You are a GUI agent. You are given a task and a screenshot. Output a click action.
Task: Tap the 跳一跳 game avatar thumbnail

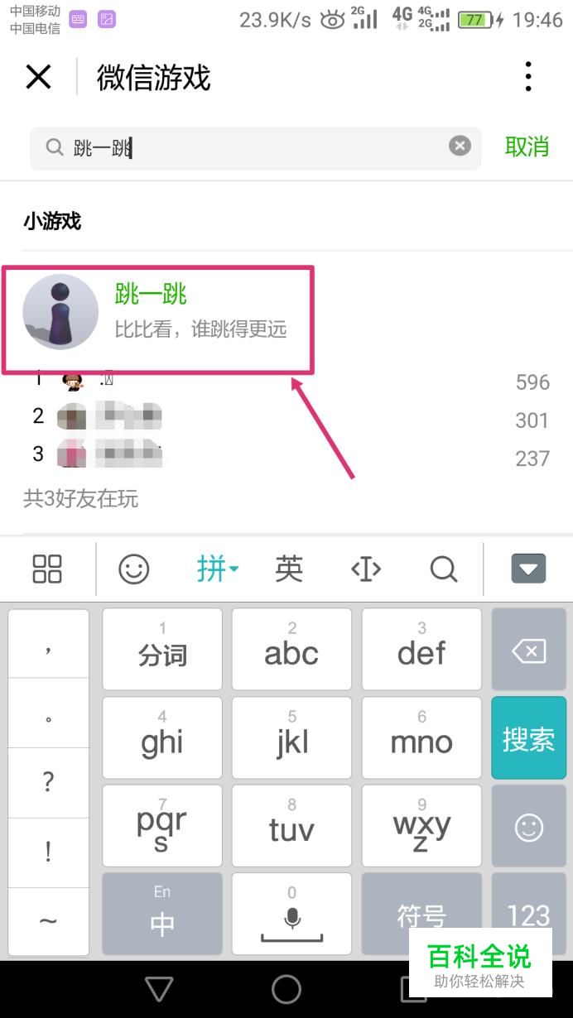click(60, 312)
